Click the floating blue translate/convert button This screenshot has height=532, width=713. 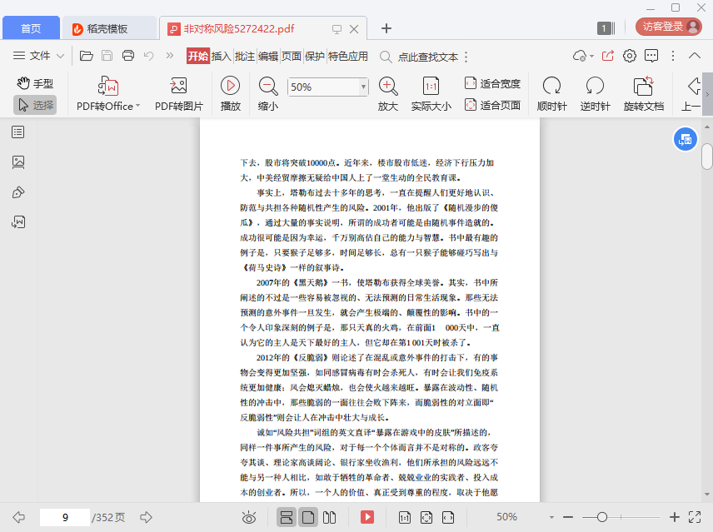tap(685, 140)
